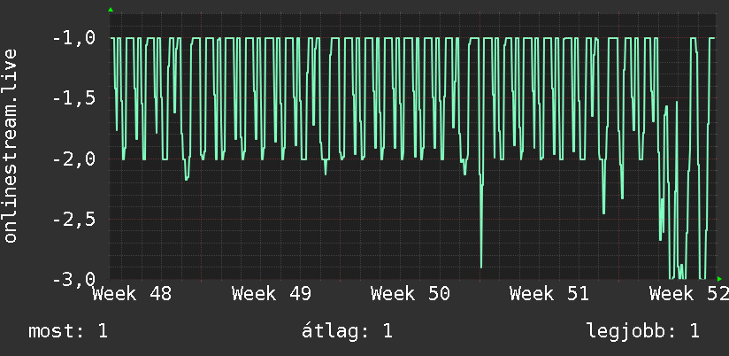Select the '-2,0' y-axis value
Screen dimensions: 729x356
point(74,159)
